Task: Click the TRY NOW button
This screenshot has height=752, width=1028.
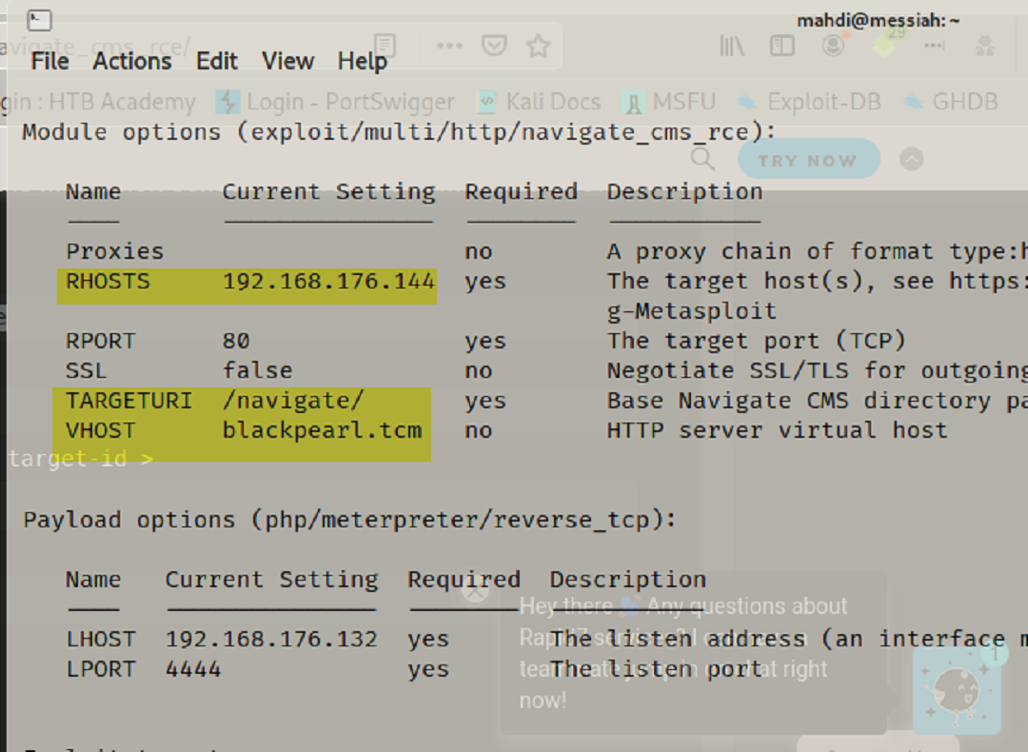Action: (808, 159)
